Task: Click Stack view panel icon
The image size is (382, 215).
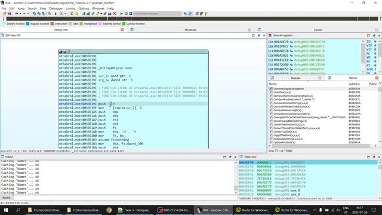Action: [x=241, y=156]
